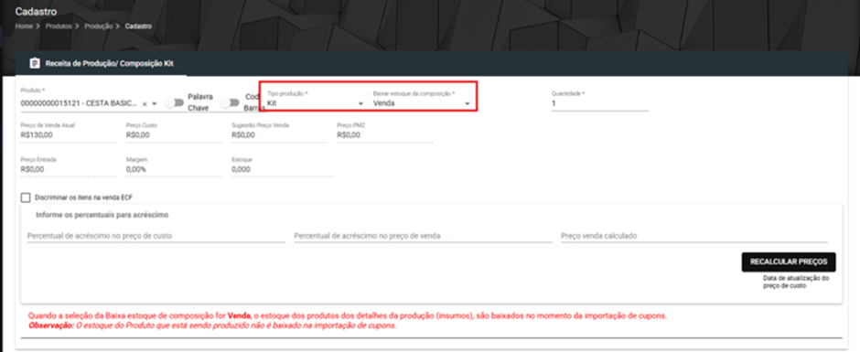Check Discriminar os itens na venda ECF
The height and width of the screenshot is (352, 860).
26,197
